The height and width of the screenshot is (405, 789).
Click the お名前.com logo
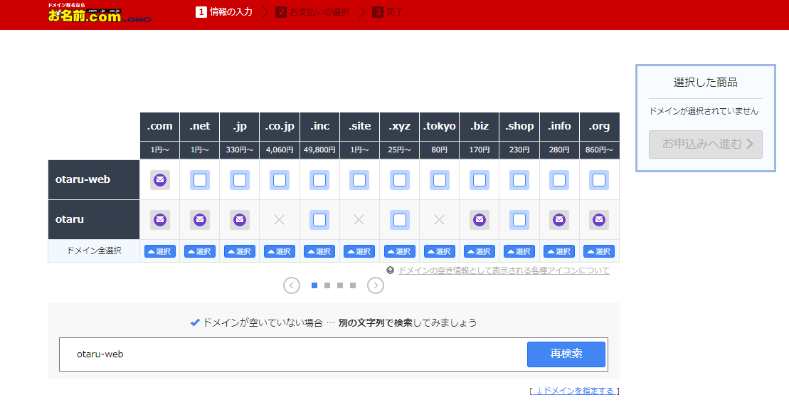[x=99, y=14]
